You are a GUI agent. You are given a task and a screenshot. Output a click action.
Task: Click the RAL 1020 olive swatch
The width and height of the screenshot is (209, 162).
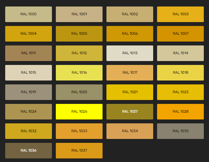click(x=79, y=92)
